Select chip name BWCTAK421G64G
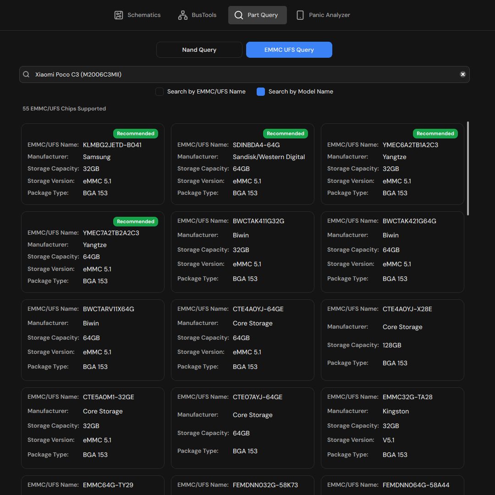 pos(409,221)
